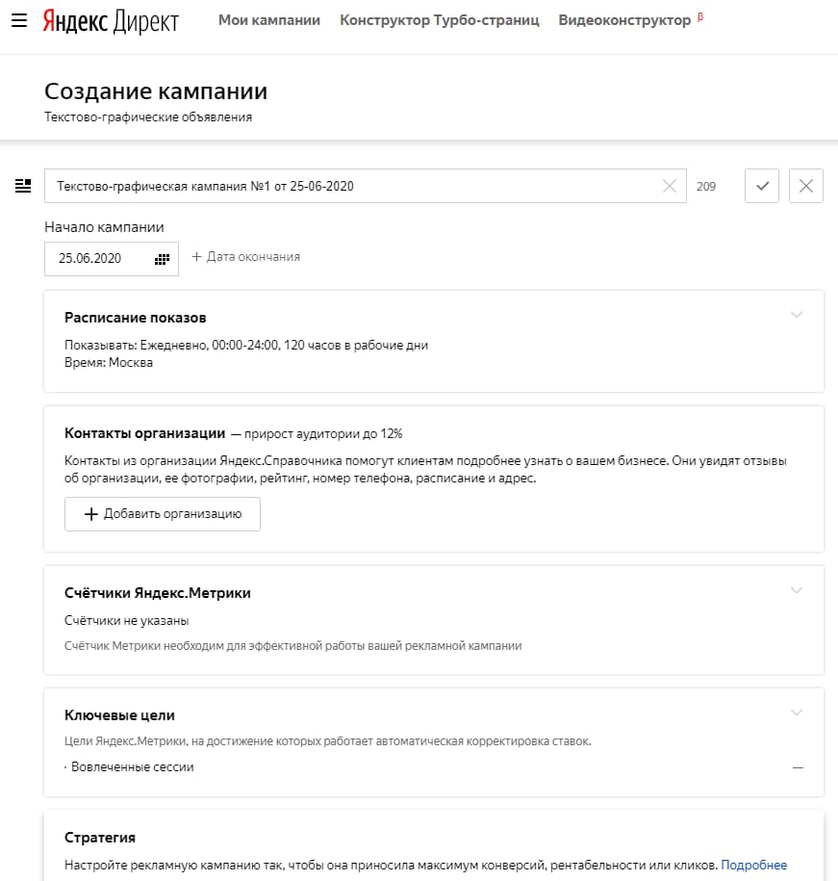Viewport: 838px width, 881px height.
Task: Confirm campaign name with checkmark button
Action: click(762, 186)
